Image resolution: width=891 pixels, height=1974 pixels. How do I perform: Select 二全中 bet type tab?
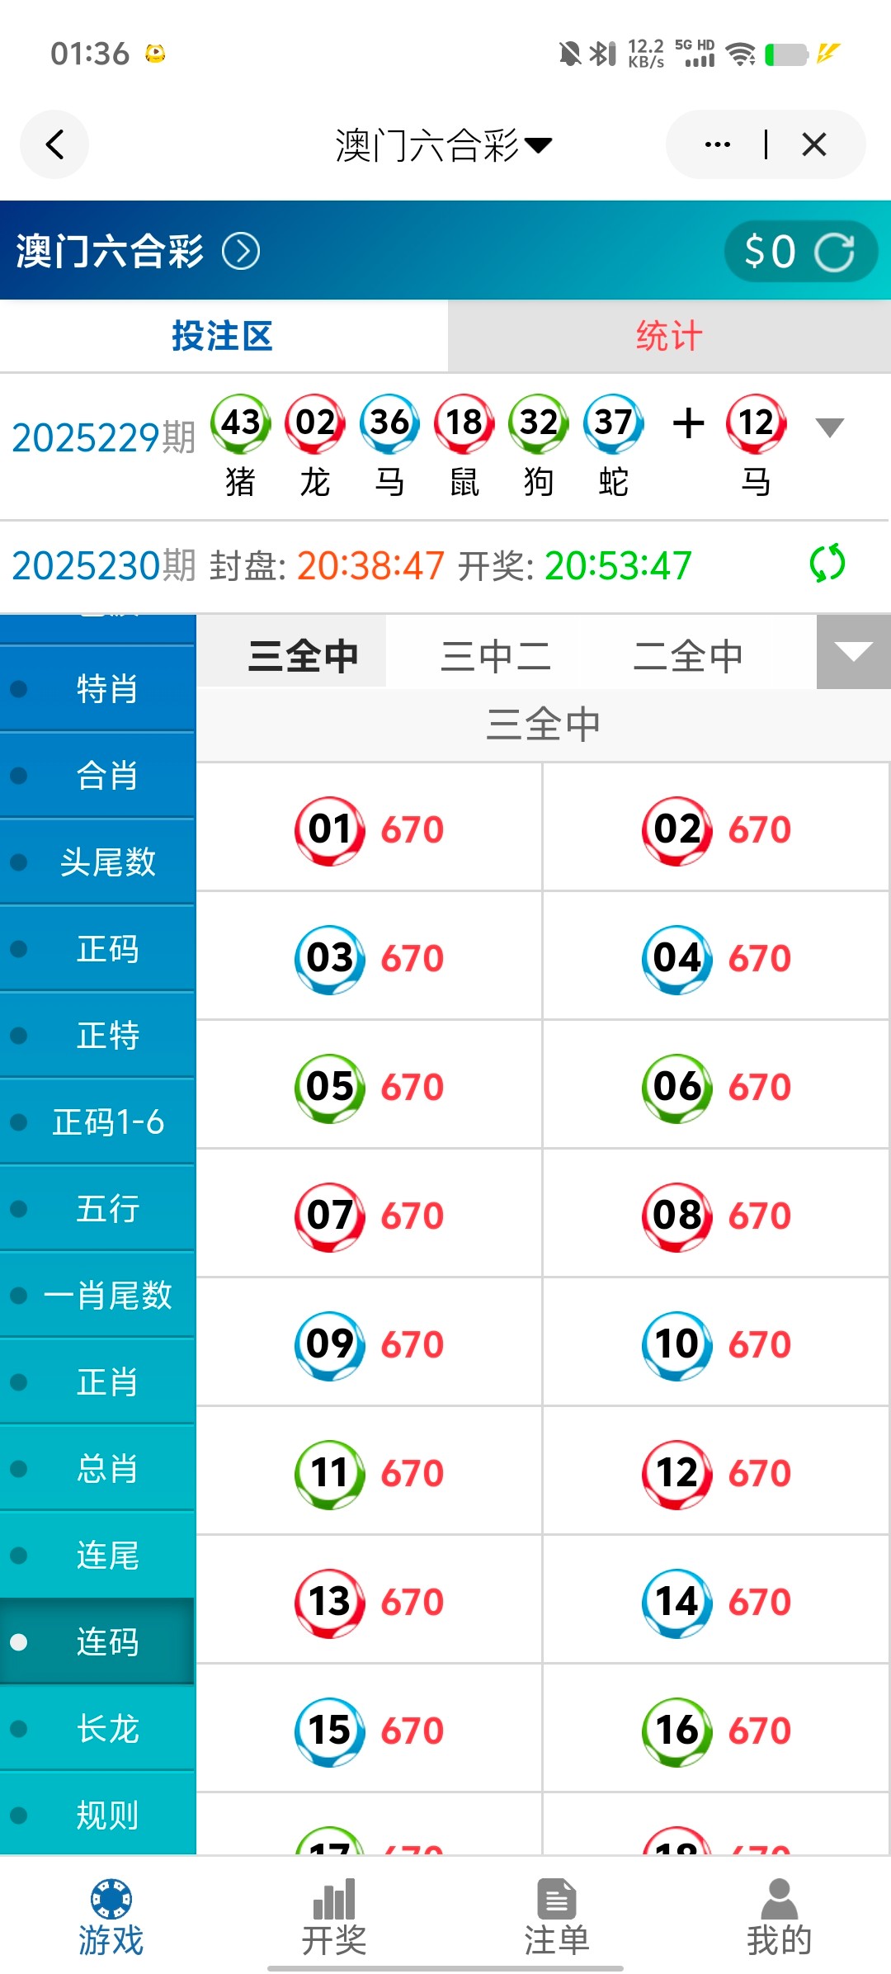[687, 656]
